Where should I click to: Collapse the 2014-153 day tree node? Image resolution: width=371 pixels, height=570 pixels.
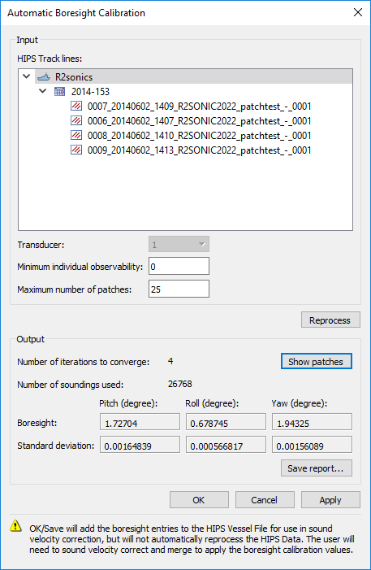(x=43, y=91)
